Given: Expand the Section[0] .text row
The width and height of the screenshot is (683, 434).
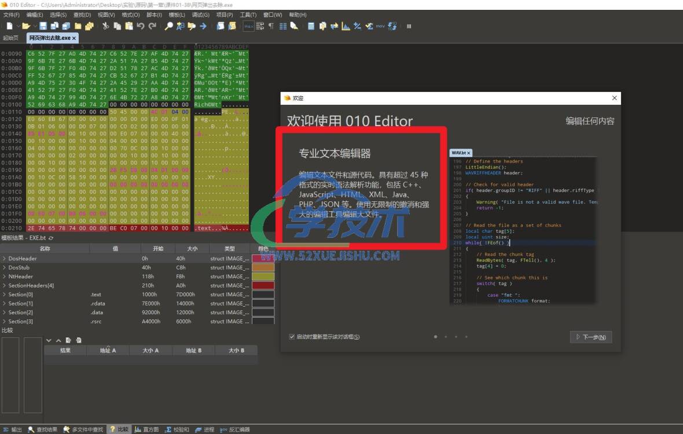Looking at the screenshot, I should [5, 295].
